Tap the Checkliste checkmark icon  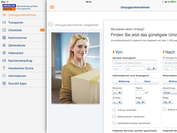pyautogui.click(x=4, y=30)
